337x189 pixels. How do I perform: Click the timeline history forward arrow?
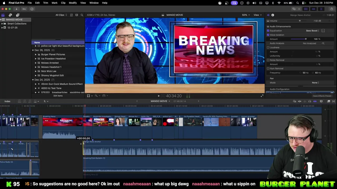199,101
